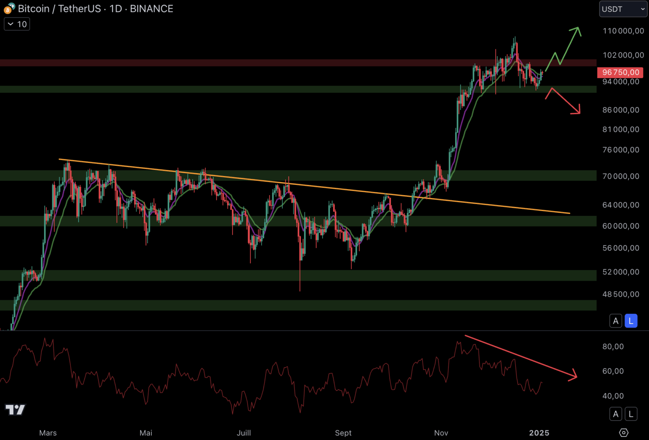This screenshot has width=649, height=440.
Task: Click the current price label 96 750,00
Action: tap(620, 73)
